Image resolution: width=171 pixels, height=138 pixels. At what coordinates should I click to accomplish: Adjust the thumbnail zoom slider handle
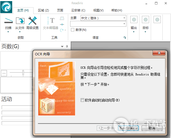[23, 73]
